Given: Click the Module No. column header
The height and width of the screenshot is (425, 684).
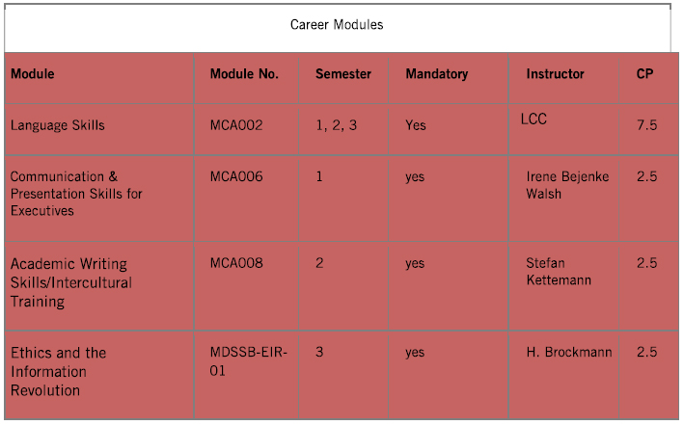Looking at the screenshot, I should 244,74.
